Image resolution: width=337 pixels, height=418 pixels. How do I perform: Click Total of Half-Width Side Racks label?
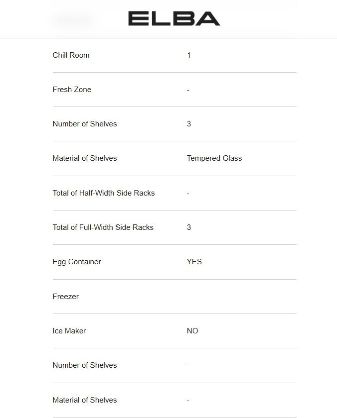[104, 193]
